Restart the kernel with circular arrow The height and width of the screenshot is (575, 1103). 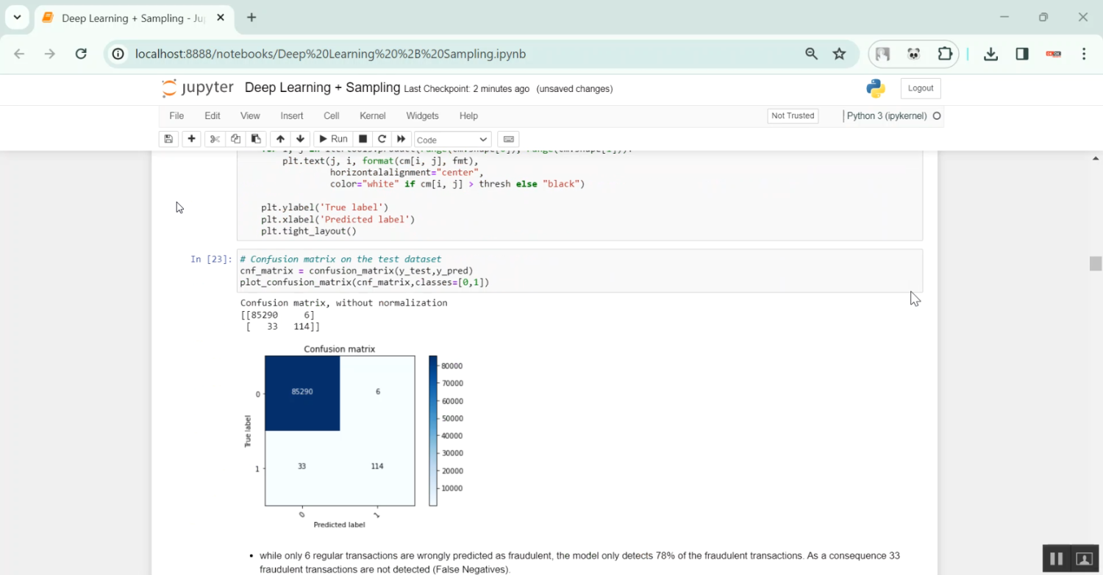[x=382, y=139]
